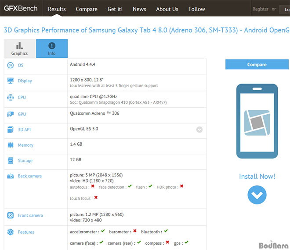
Task: Click the Display label
Action: pos(25,81)
